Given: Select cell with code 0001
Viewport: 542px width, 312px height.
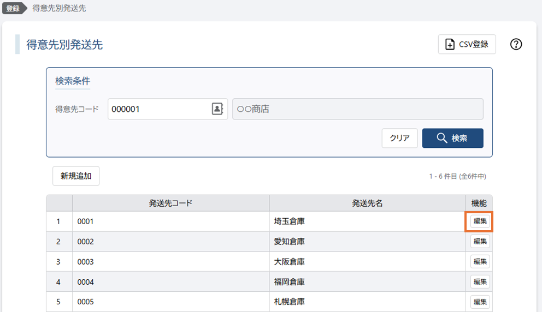Looking at the screenshot, I should [171, 221].
